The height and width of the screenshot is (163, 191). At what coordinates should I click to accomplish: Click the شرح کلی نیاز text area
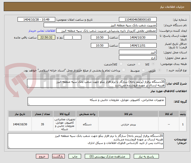click(96, 83)
